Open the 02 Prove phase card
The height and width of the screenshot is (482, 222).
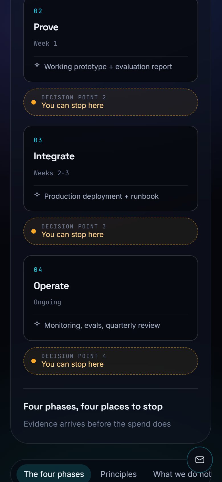point(111,40)
